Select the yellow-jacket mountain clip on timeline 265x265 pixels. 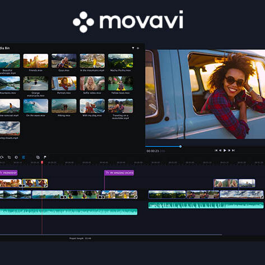[x=119, y=194]
